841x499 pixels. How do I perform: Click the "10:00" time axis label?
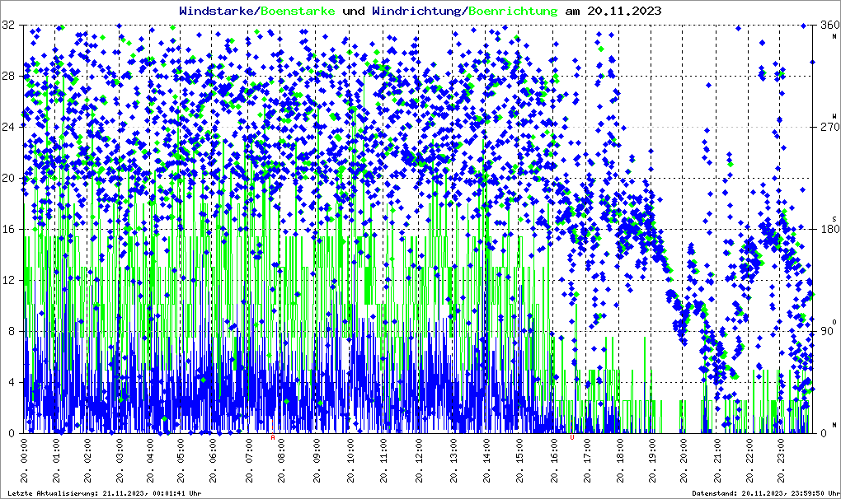(350, 450)
